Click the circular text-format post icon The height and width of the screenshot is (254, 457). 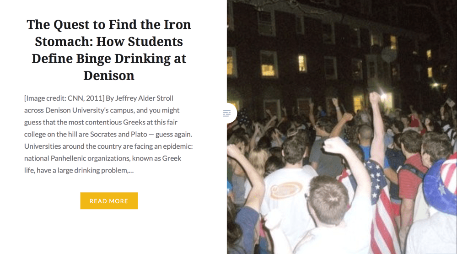(227, 113)
